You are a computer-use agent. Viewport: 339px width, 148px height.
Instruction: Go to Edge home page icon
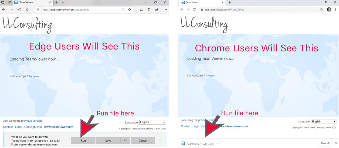click(28, 9)
